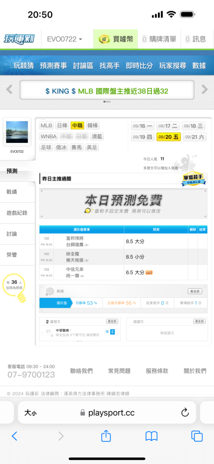Image resolution: width=214 pixels, height=464 pixels.
Task: Open 常見問題 footer link
Action: [x=119, y=371]
